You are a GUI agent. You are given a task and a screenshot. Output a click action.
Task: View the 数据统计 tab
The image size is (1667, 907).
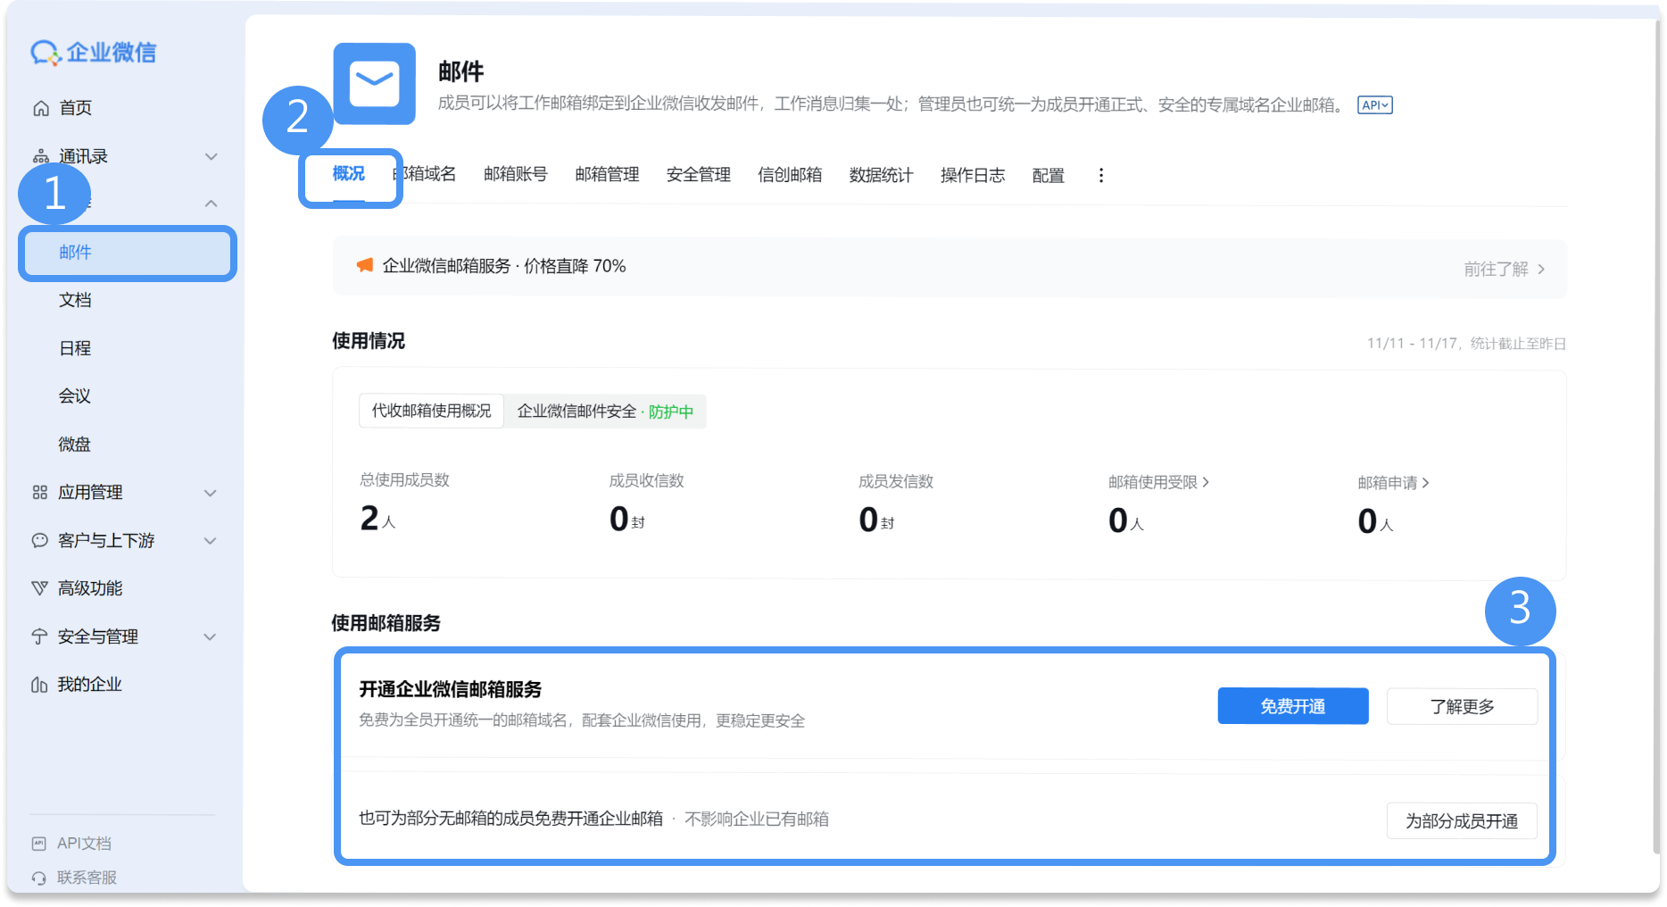point(881,176)
